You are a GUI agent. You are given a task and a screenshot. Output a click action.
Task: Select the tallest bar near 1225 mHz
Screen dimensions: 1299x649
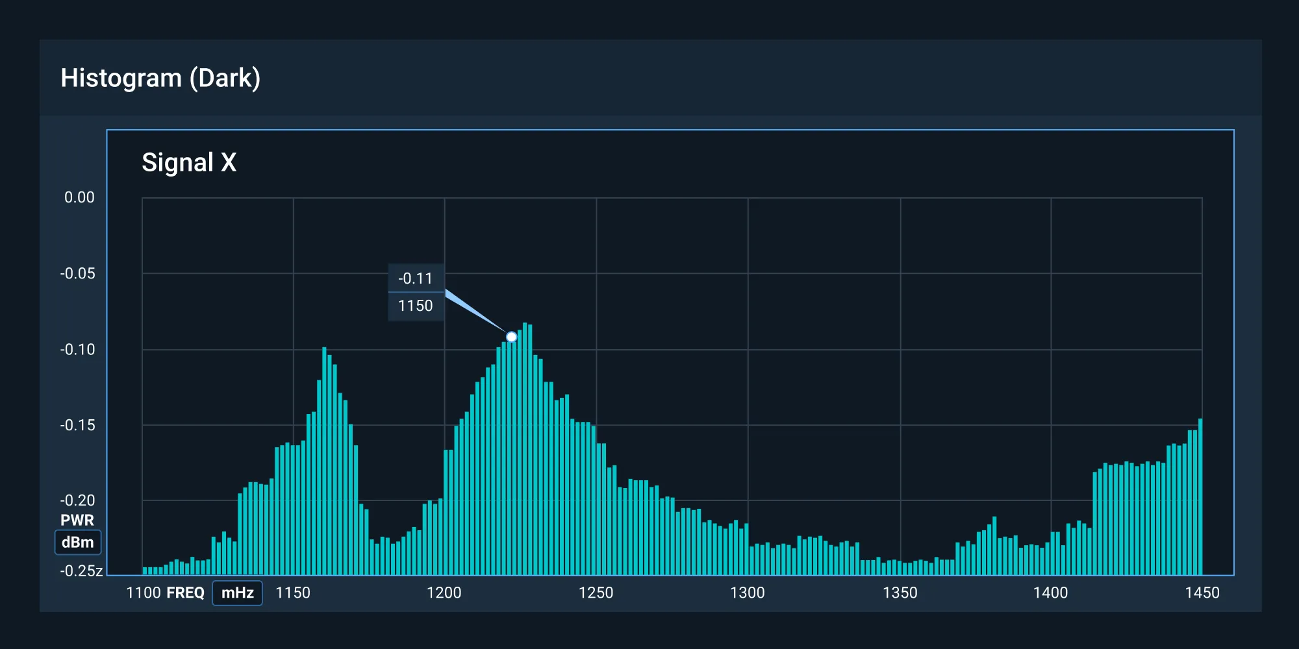526,448
